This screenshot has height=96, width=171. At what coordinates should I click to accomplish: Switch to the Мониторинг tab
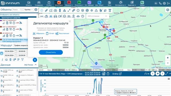point(59,3)
